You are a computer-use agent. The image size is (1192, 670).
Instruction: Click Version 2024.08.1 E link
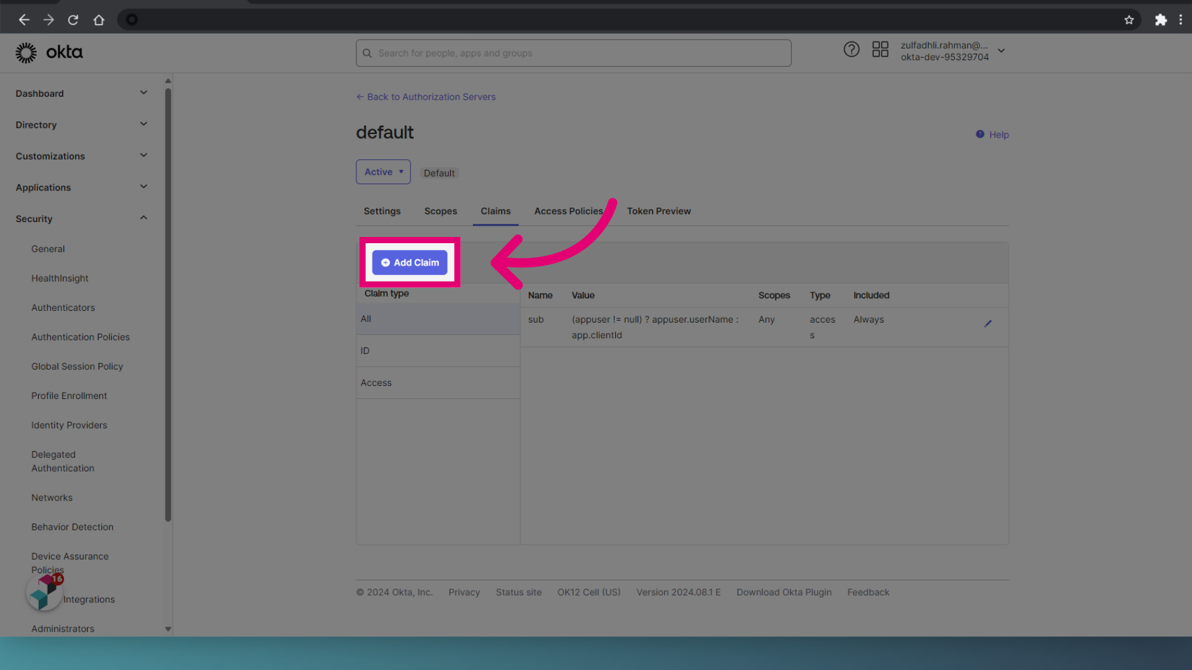(678, 592)
